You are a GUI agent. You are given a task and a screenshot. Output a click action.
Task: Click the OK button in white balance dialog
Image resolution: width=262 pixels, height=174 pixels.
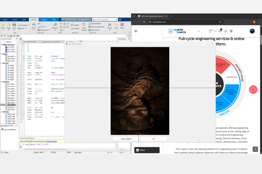(154, 139)
